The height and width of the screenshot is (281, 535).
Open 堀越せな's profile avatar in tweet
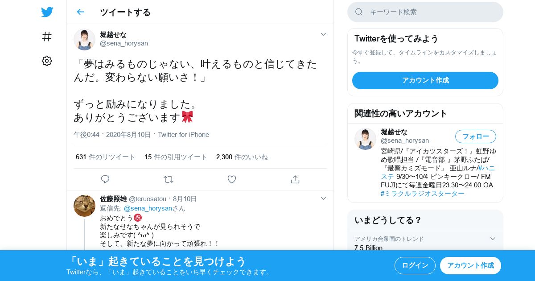(x=84, y=39)
